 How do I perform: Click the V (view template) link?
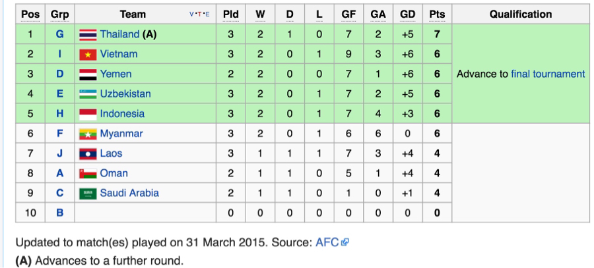point(191,14)
